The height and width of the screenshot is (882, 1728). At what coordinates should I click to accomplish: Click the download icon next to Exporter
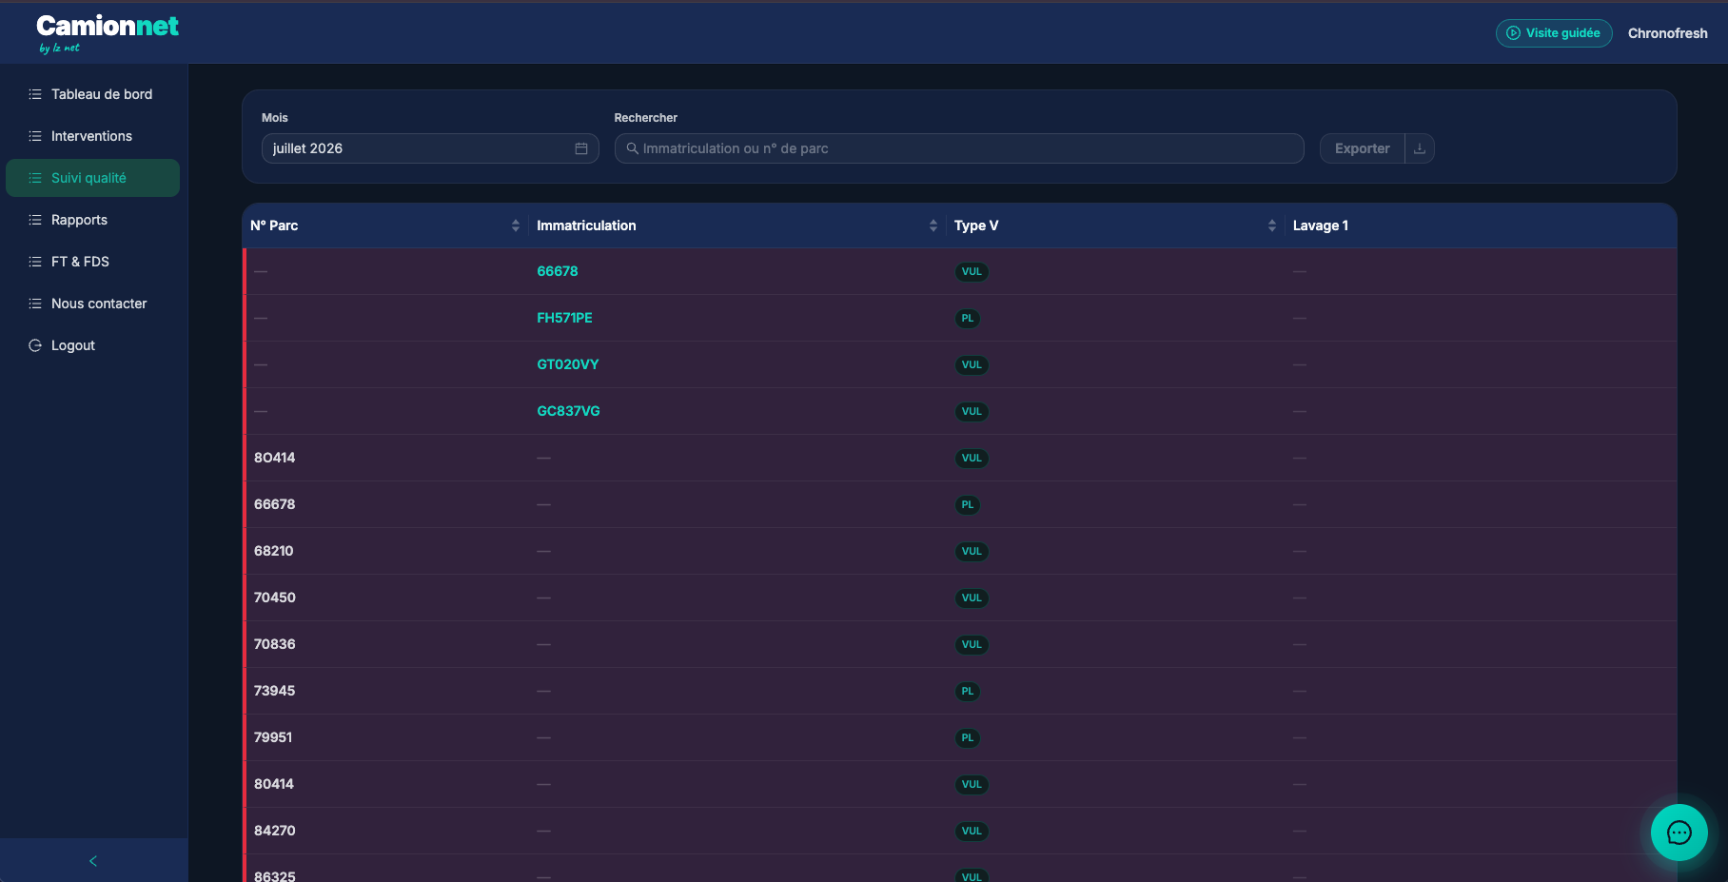click(1420, 148)
